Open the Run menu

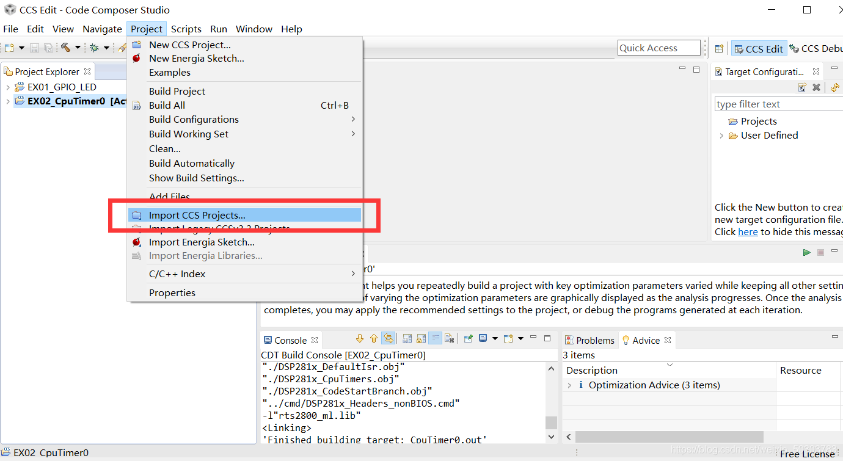219,29
